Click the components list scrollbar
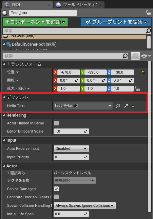The image size is (153, 219). tap(149, 42)
